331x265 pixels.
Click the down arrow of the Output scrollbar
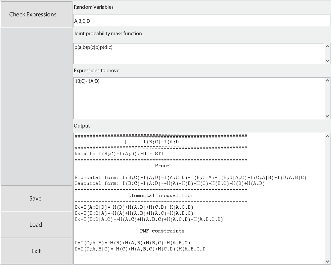(x=327, y=261)
